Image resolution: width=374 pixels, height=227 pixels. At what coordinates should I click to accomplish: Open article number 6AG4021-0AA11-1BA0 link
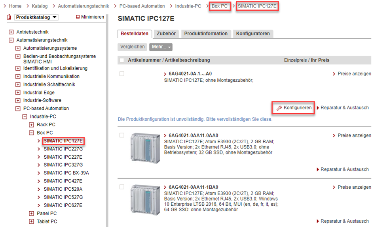pyautogui.click(x=194, y=187)
